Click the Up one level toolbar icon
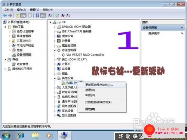Viewport: 187px width, 140px height. point(17,15)
